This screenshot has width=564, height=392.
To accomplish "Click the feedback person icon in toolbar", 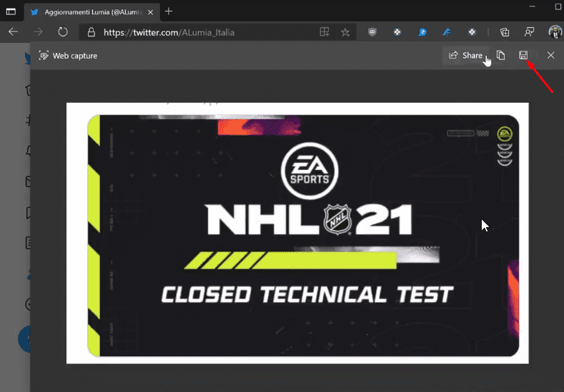I will pyautogui.click(x=529, y=32).
